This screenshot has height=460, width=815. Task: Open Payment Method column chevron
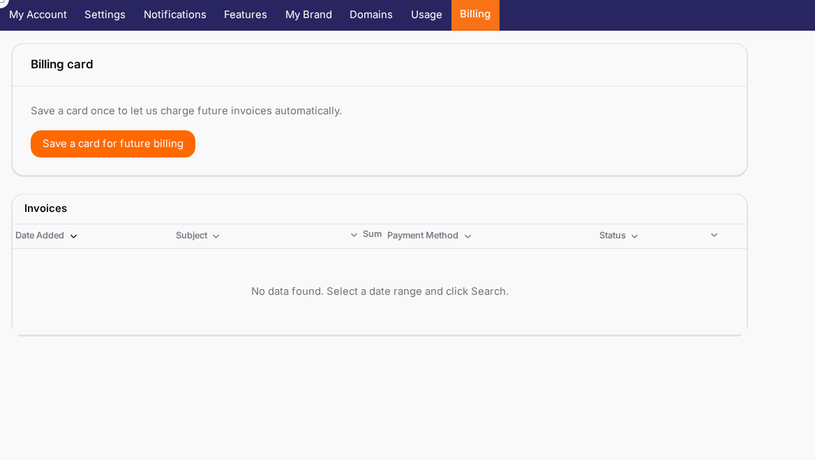[x=468, y=236]
